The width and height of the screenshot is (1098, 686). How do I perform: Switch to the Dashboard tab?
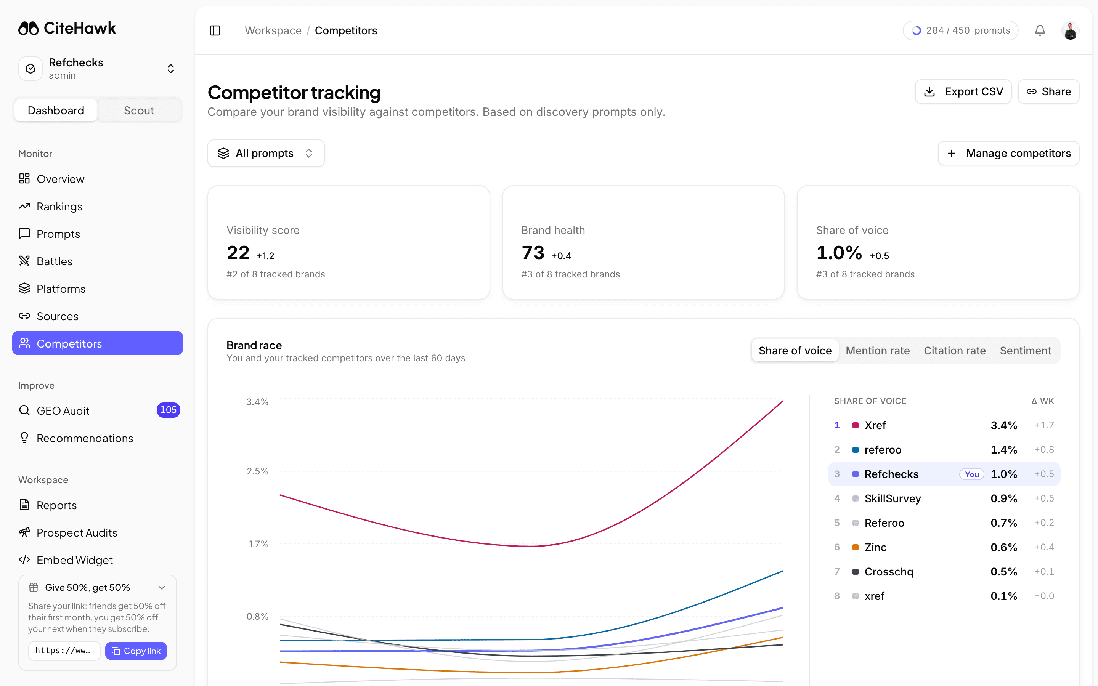coord(56,110)
